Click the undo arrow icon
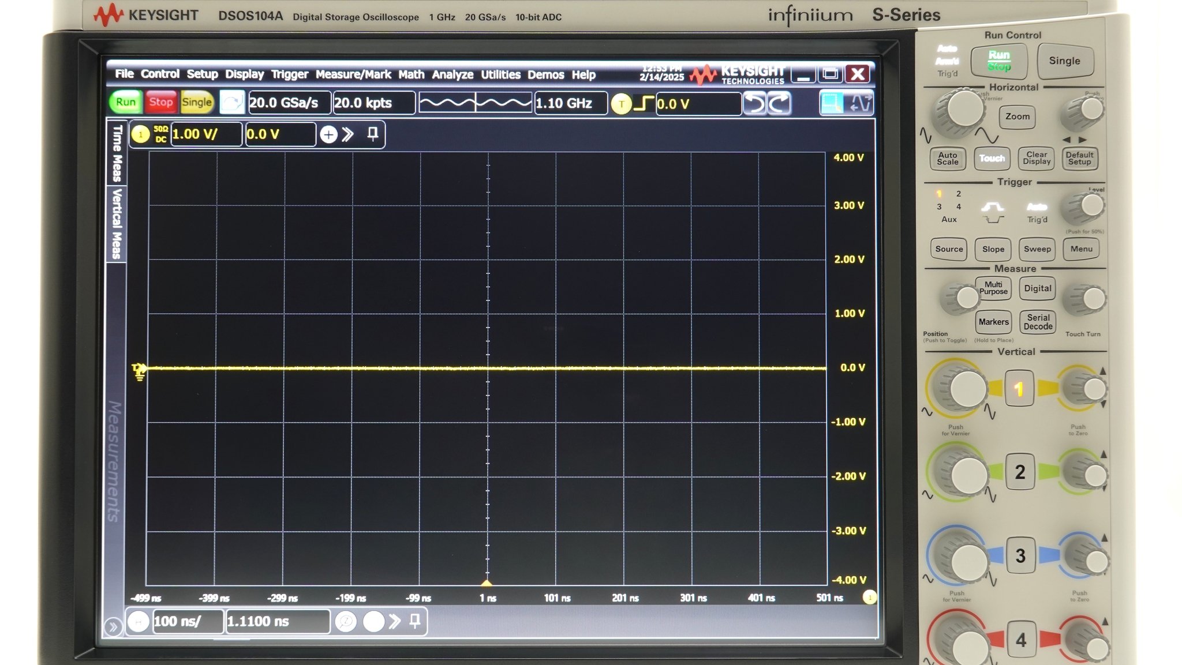The width and height of the screenshot is (1182, 665). 754,104
